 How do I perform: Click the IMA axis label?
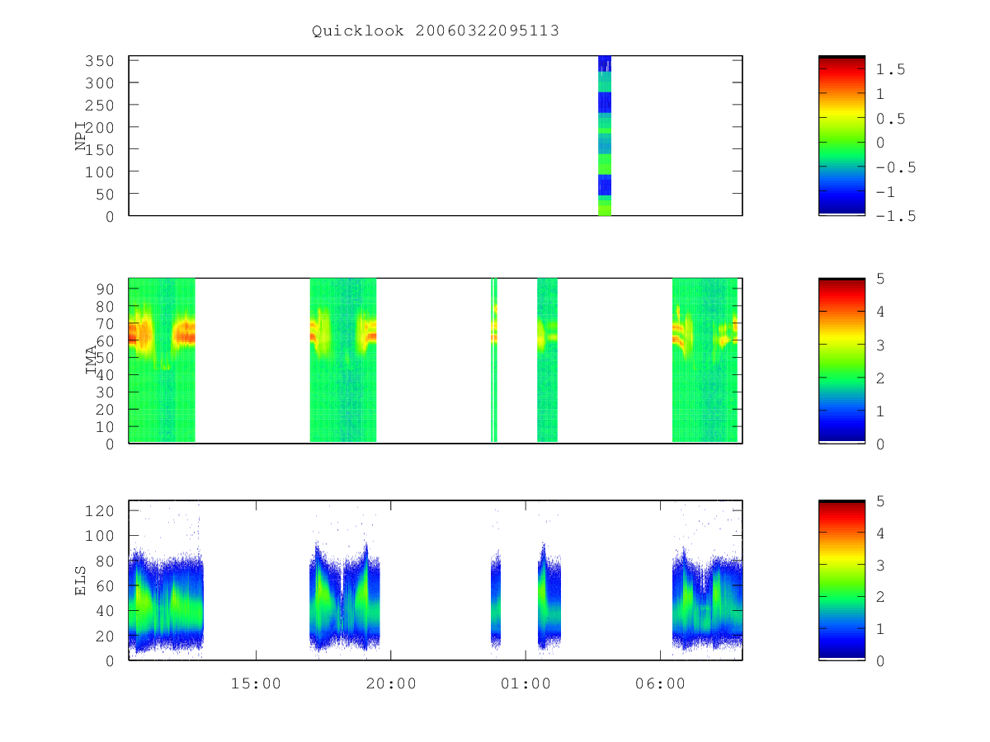tap(92, 359)
